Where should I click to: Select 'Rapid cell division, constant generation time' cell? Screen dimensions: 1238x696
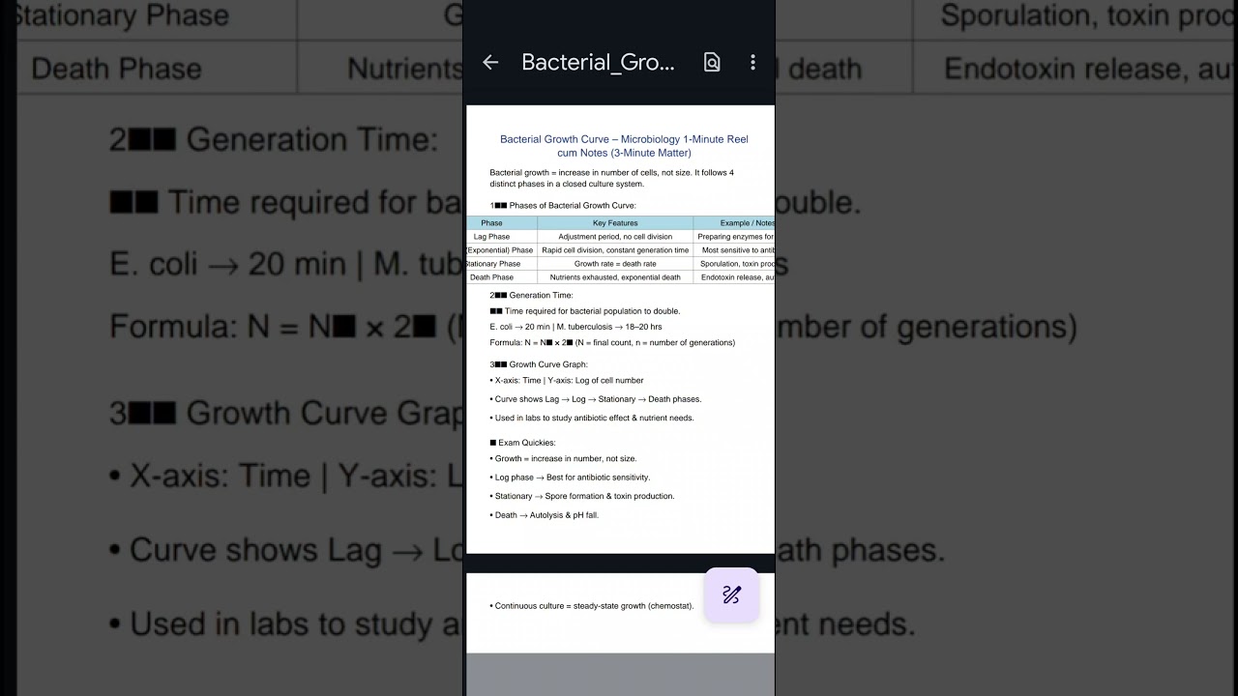coord(615,250)
